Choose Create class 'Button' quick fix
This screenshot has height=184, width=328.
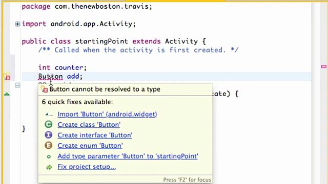[x=89, y=125]
